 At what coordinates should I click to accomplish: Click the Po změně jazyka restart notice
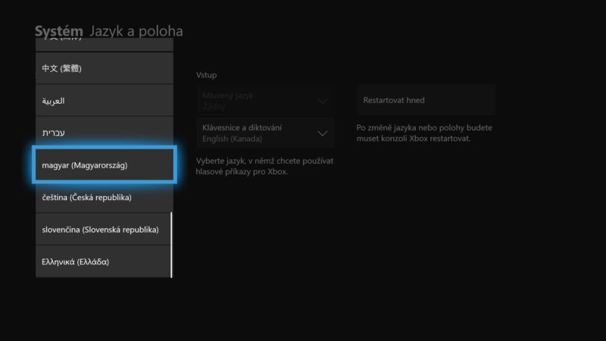pyautogui.click(x=424, y=133)
